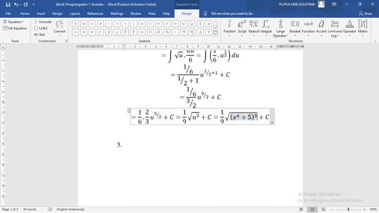Open the Integral structures dropdown
Viewport: 379px width, 213px height.
pyautogui.click(x=266, y=28)
